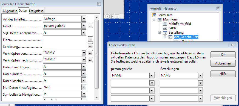This screenshot has width=239, height=106.
Task: Collapse the Bestellung tree node
Action: (160, 32)
